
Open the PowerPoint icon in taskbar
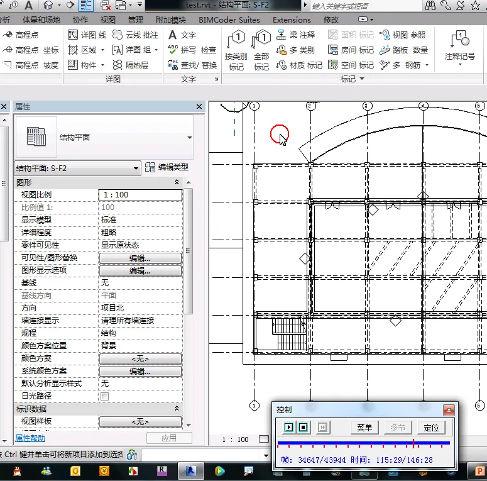tap(479, 471)
